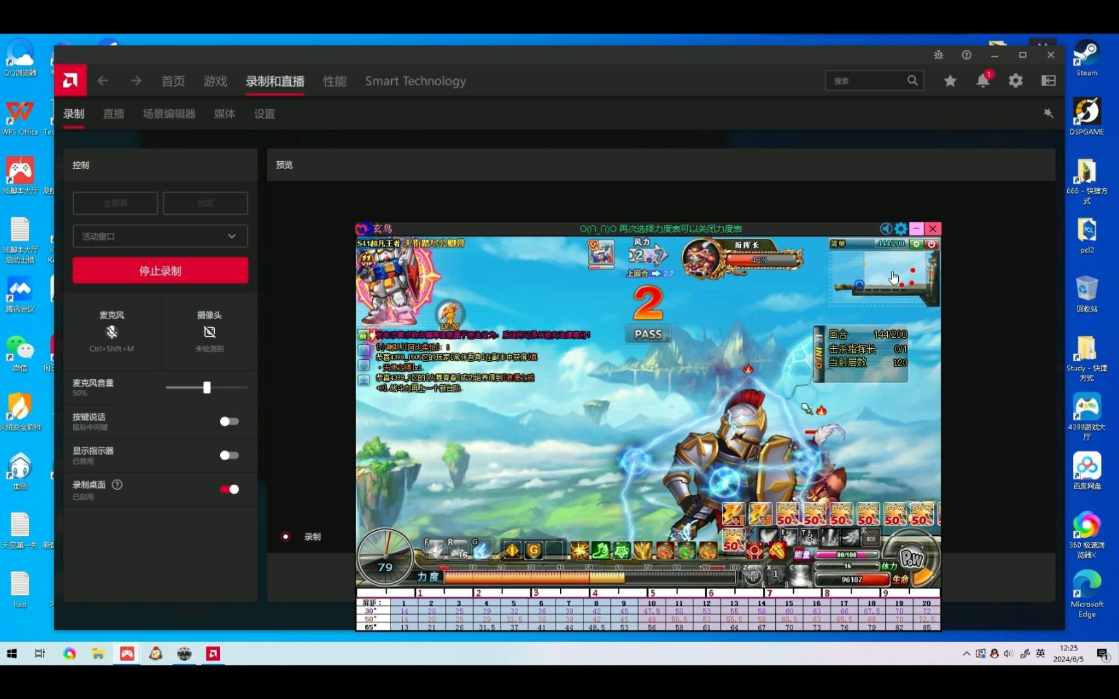
Task: Open the help question mark icon
Action: (x=966, y=55)
